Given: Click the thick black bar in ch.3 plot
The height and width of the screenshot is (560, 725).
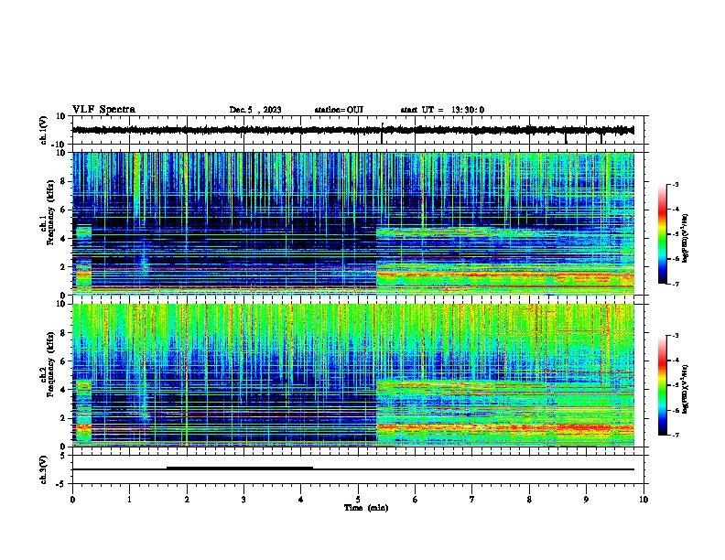Looking at the screenshot, I should click(240, 468).
